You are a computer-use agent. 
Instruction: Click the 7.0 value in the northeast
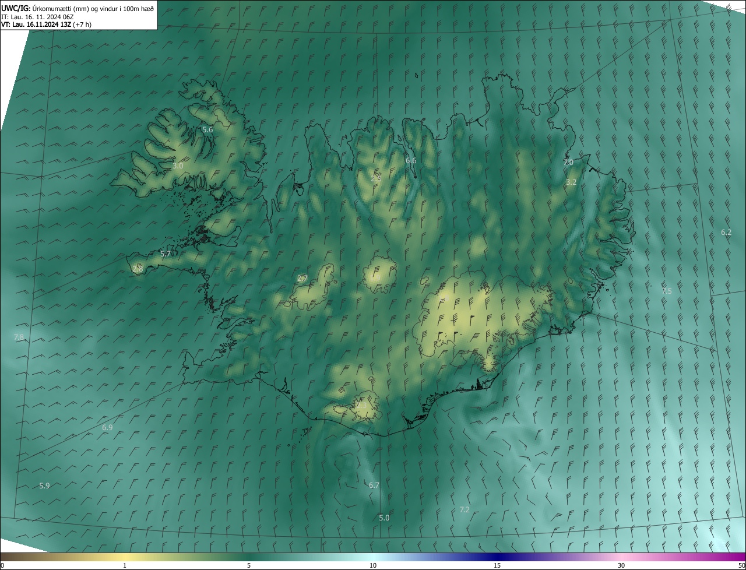click(568, 163)
